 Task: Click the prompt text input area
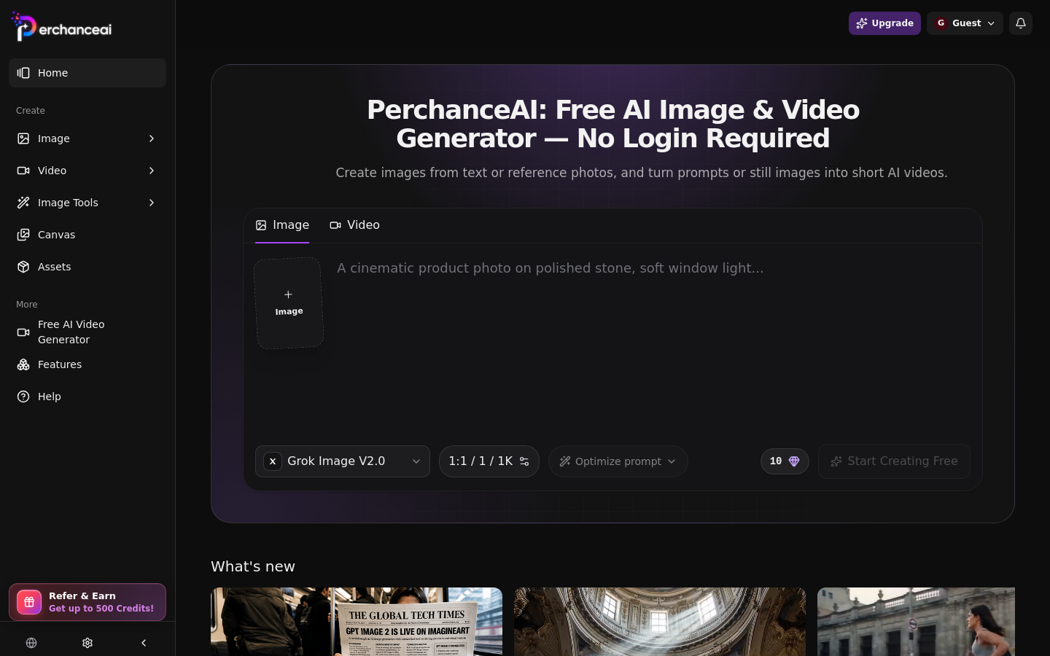coord(653,343)
